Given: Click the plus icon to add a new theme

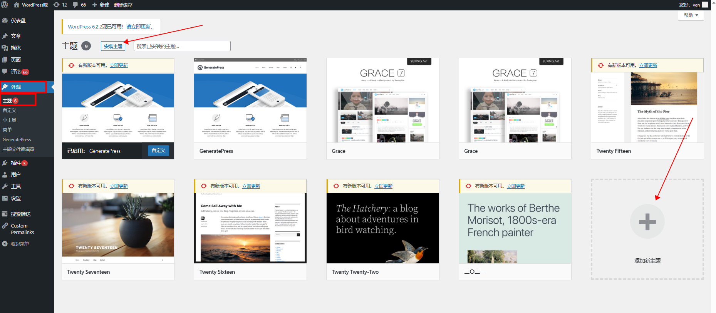Looking at the screenshot, I should [x=647, y=221].
